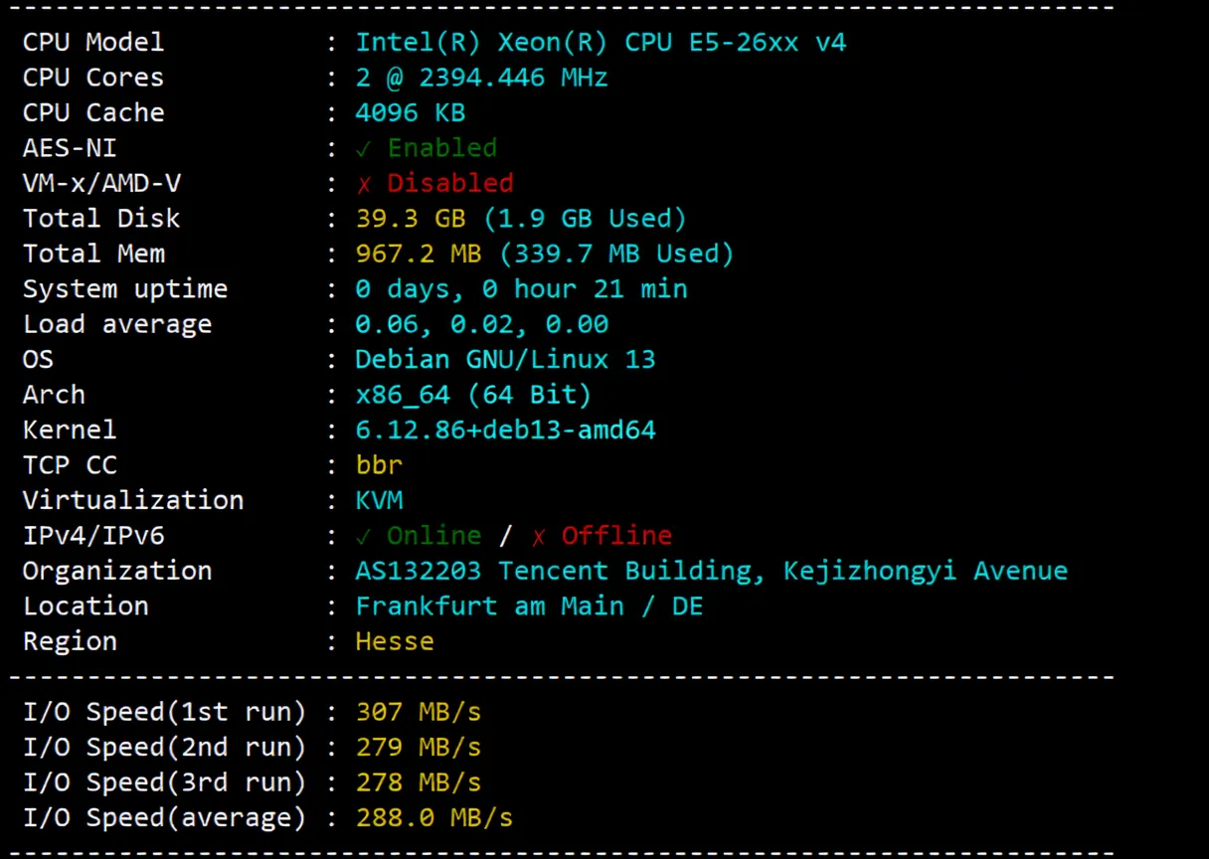1209x859 pixels.
Task: Select the value '2 @ 2394.446 MHz'
Action: pyautogui.click(x=481, y=78)
